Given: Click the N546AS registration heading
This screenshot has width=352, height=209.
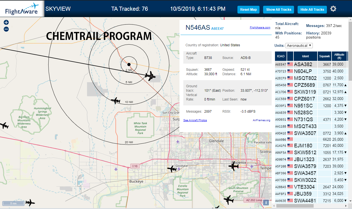Looking at the screenshot, I should tap(197, 27).
